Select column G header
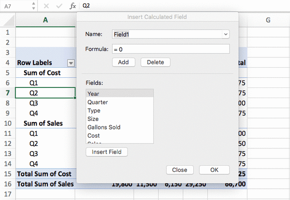Screen dimensions: 290x200 pos(267,19)
